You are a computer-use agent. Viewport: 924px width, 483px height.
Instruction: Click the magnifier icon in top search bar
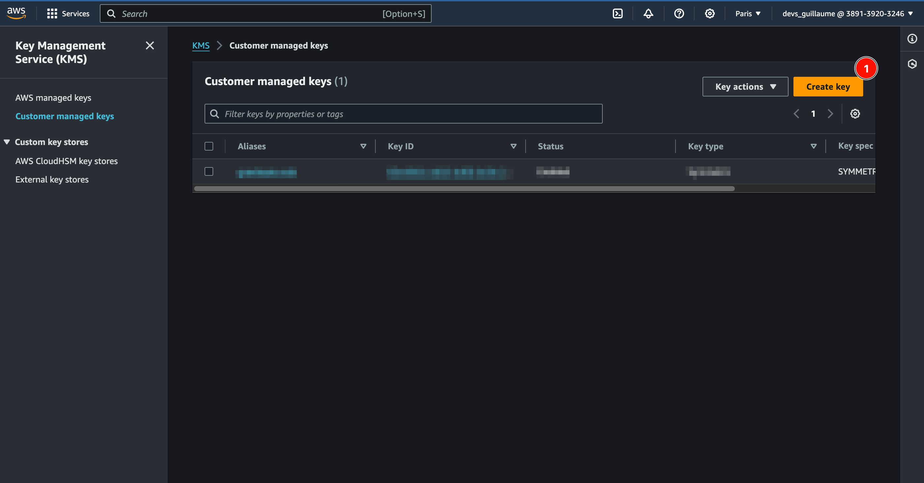pyautogui.click(x=111, y=14)
